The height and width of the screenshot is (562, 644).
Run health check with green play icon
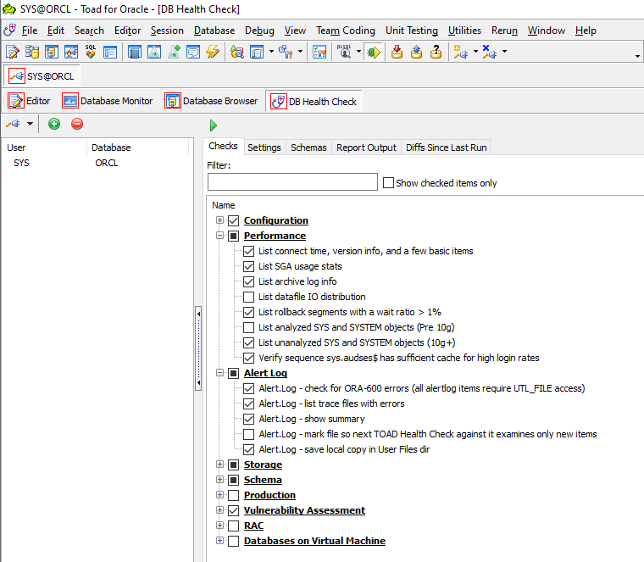point(214,125)
